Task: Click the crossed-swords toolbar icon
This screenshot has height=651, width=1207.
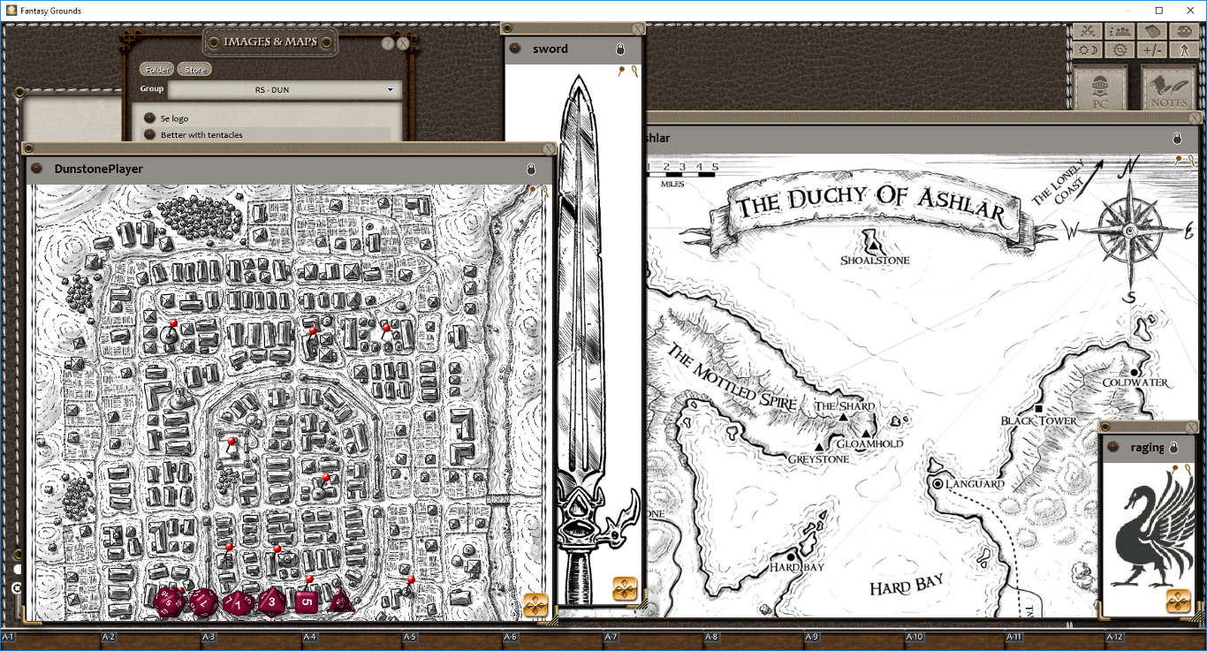Action: click(1088, 31)
